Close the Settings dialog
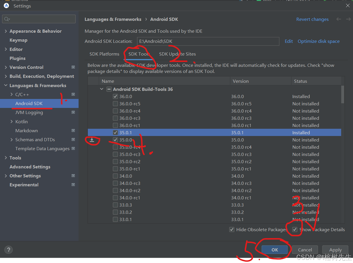 pyautogui.click(x=348, y=5)
